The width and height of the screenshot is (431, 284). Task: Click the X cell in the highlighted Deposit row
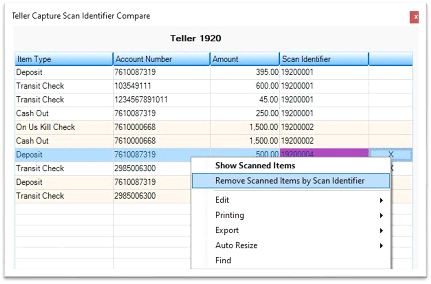coord(391,155)
